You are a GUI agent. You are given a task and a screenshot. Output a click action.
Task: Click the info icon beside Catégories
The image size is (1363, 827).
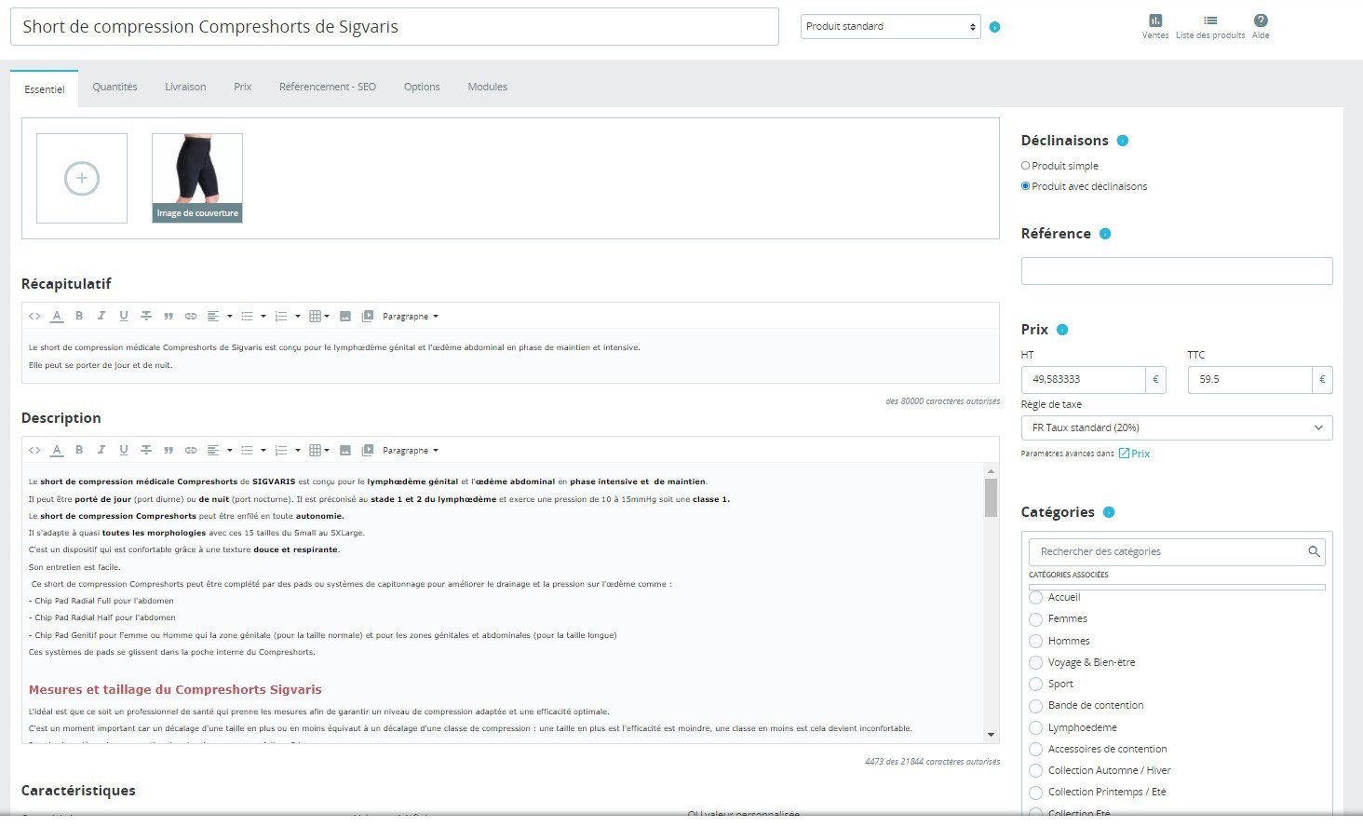[x=1109, y=512]
